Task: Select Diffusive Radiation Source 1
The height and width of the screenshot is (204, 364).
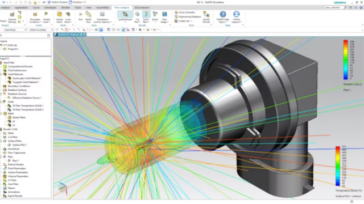Action: point(27,98)
